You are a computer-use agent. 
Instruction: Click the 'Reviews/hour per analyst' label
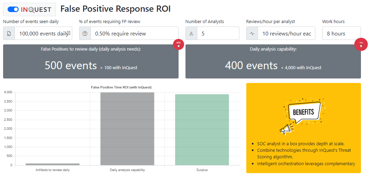pyautogui.click(x=270, y=22)
